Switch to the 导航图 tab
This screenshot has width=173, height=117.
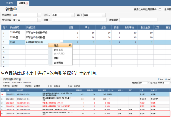tap(9, 3)
